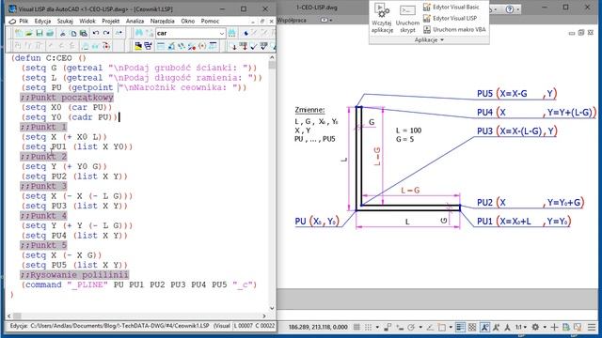The image size is (602, 338).
Task: Click the Load Selection icon
Action: [244, 46]
